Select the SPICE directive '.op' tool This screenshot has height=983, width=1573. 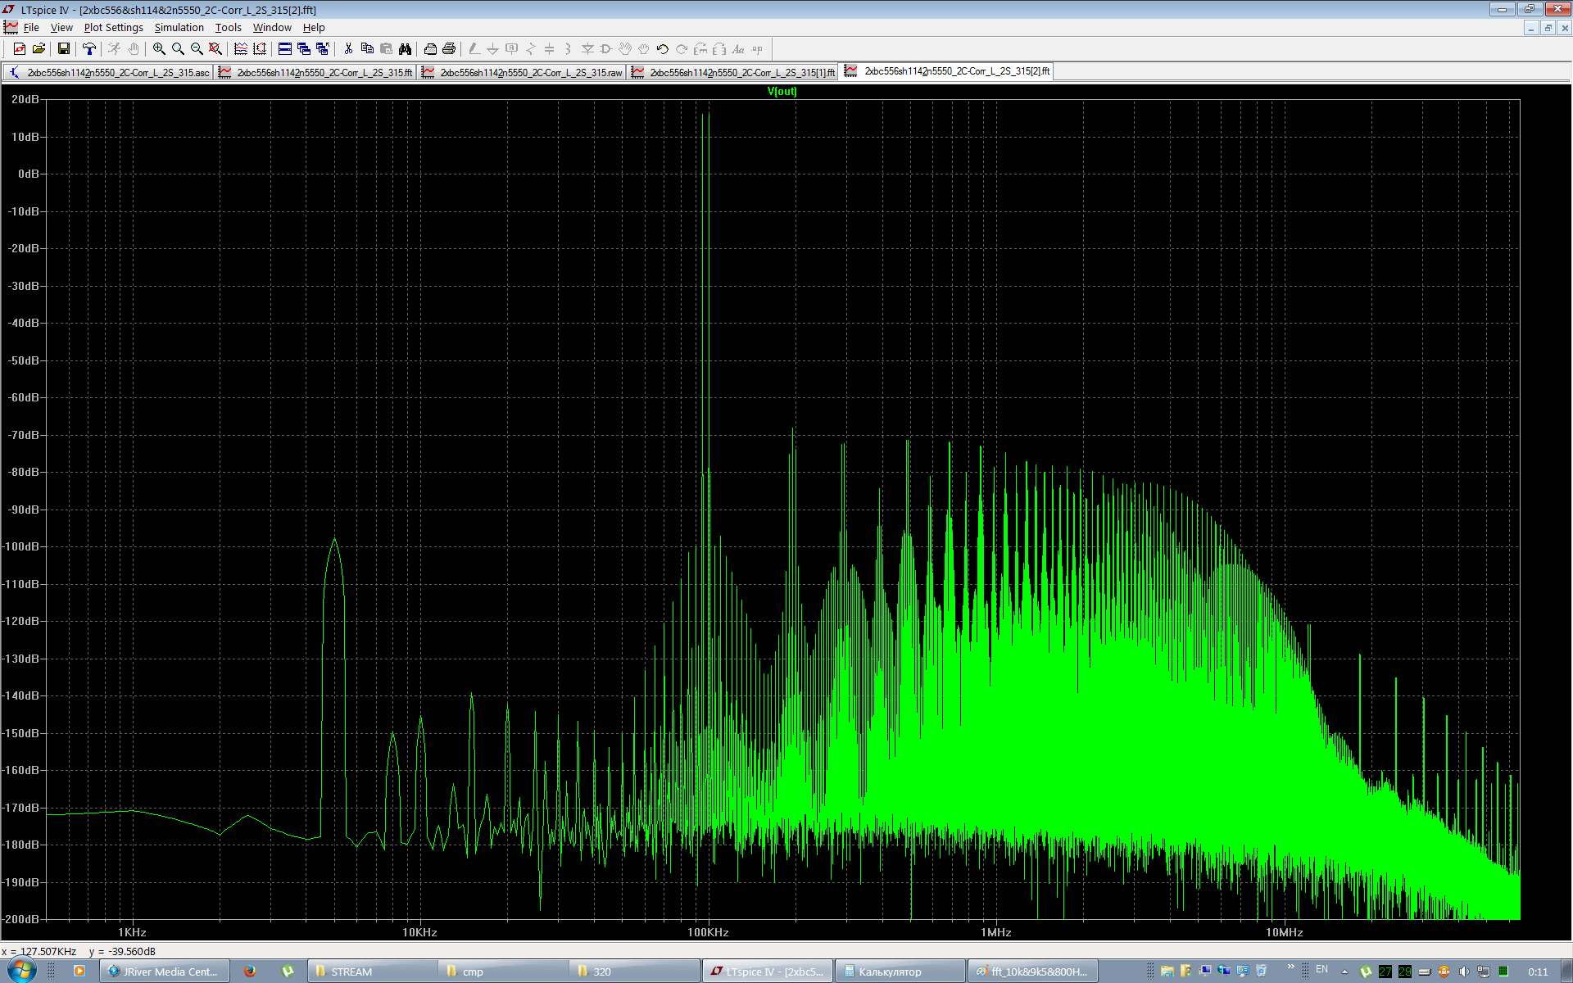(x=757, y=49)
